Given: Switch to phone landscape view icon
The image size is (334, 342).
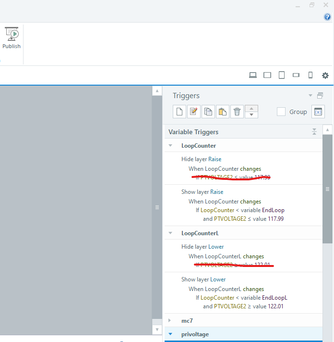Looking at the screenshot, I should (296, 75).
